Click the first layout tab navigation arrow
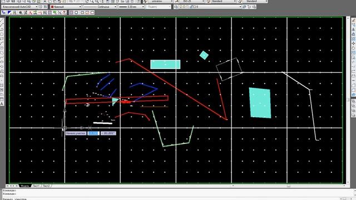This screenshot has height=200, width=356. [7, 186]
